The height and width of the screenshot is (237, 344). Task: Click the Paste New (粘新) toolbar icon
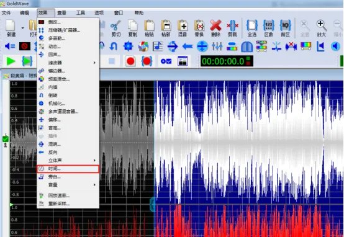tap(166, 28)
